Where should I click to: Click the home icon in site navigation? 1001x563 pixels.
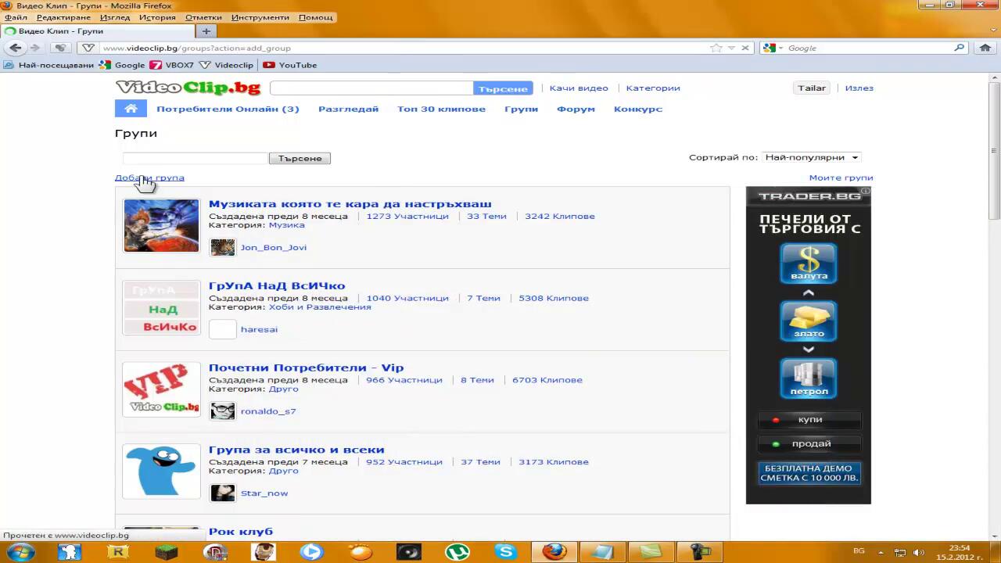(x=131, y=109)
